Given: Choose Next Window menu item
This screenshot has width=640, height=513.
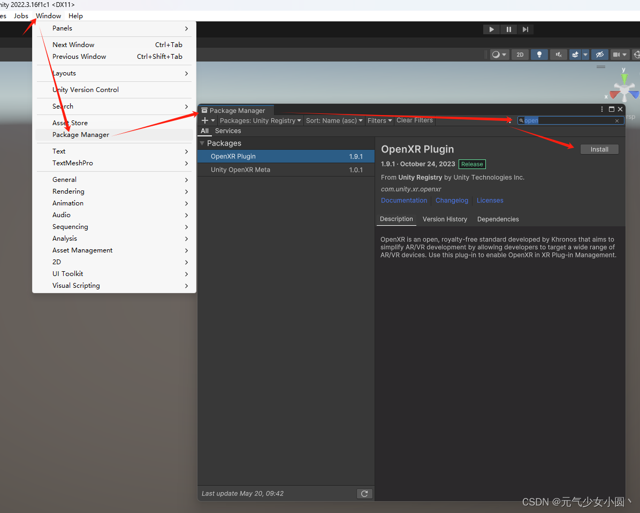Looking at the screenshot, I should (x=115, y=45).
